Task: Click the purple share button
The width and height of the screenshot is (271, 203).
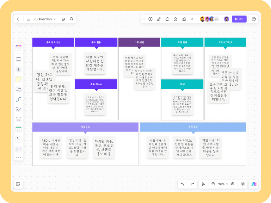Action: click(239, 19)
